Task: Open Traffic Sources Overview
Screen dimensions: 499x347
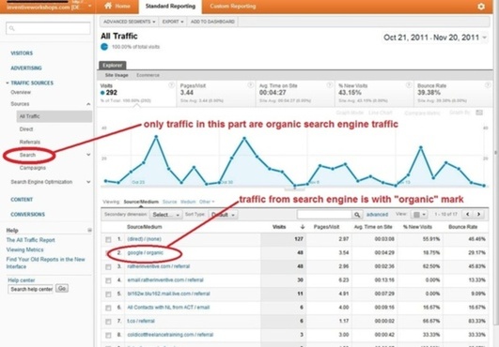Action: [x=21, y=93]
